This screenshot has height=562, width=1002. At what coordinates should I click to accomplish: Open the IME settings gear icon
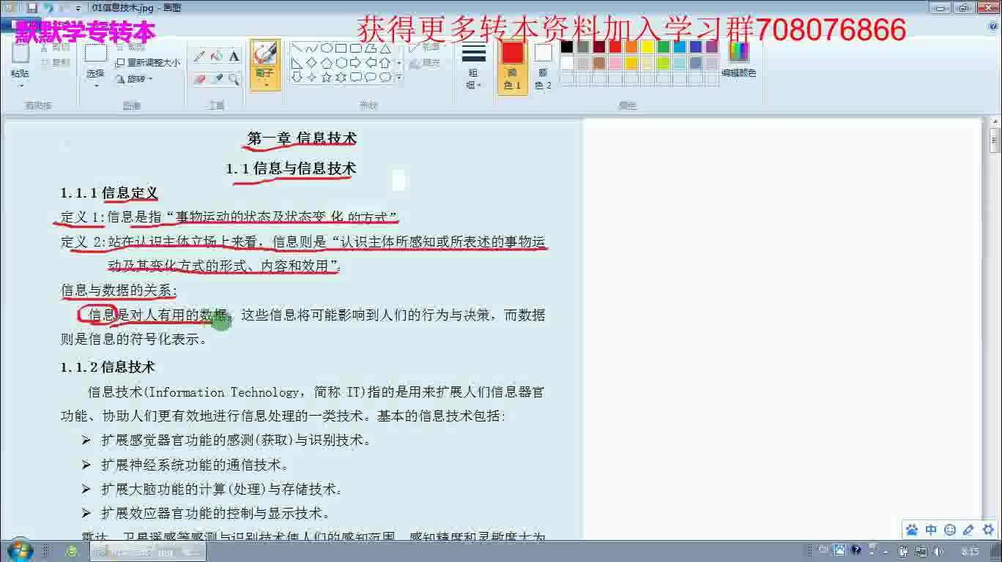click(x=987, y=530)
